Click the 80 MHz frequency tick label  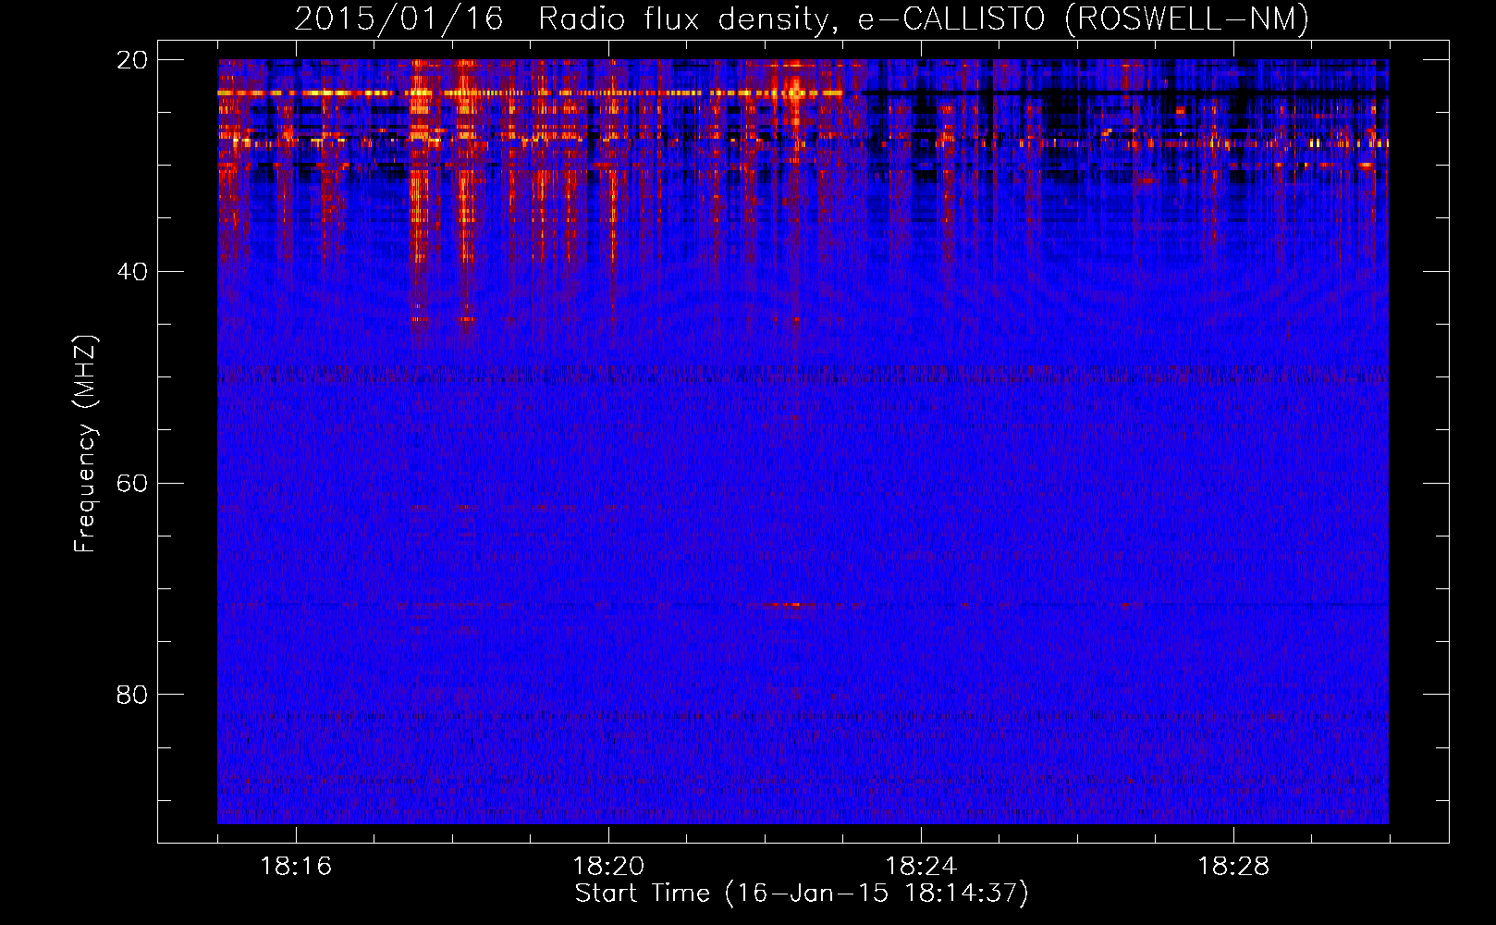click(132, 695)
